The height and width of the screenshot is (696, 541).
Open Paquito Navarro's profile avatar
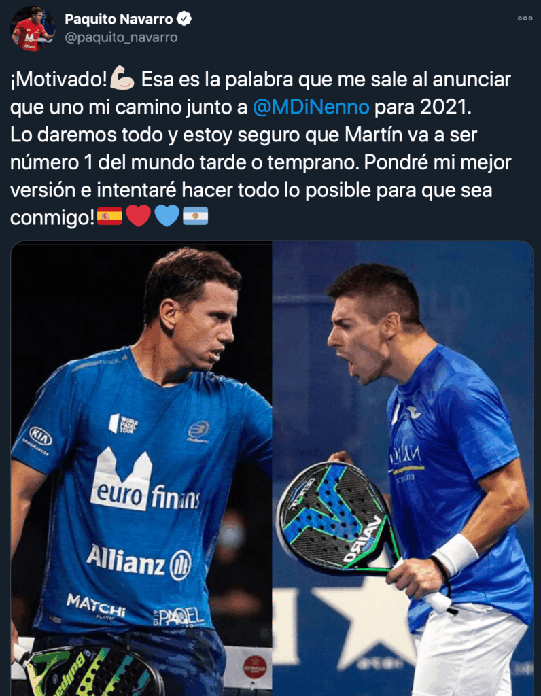[x=33, y=29]
